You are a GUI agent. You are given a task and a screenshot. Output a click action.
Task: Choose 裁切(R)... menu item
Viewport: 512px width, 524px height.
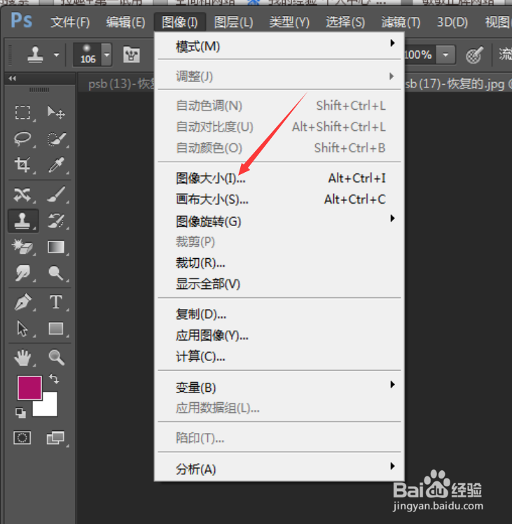click(279, 263)
